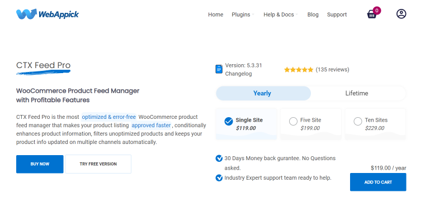Open the user account profile icon
The width and height of the screenshot is (425, 202).
point(401,14)
